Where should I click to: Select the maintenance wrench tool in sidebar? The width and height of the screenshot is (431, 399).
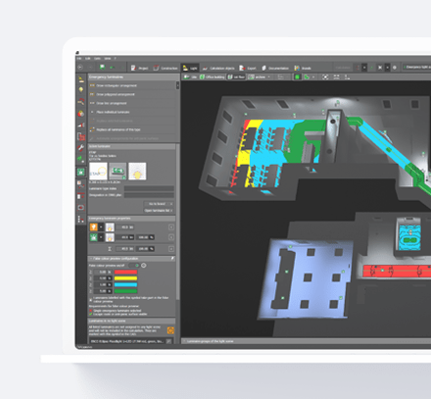coord(80,148)
